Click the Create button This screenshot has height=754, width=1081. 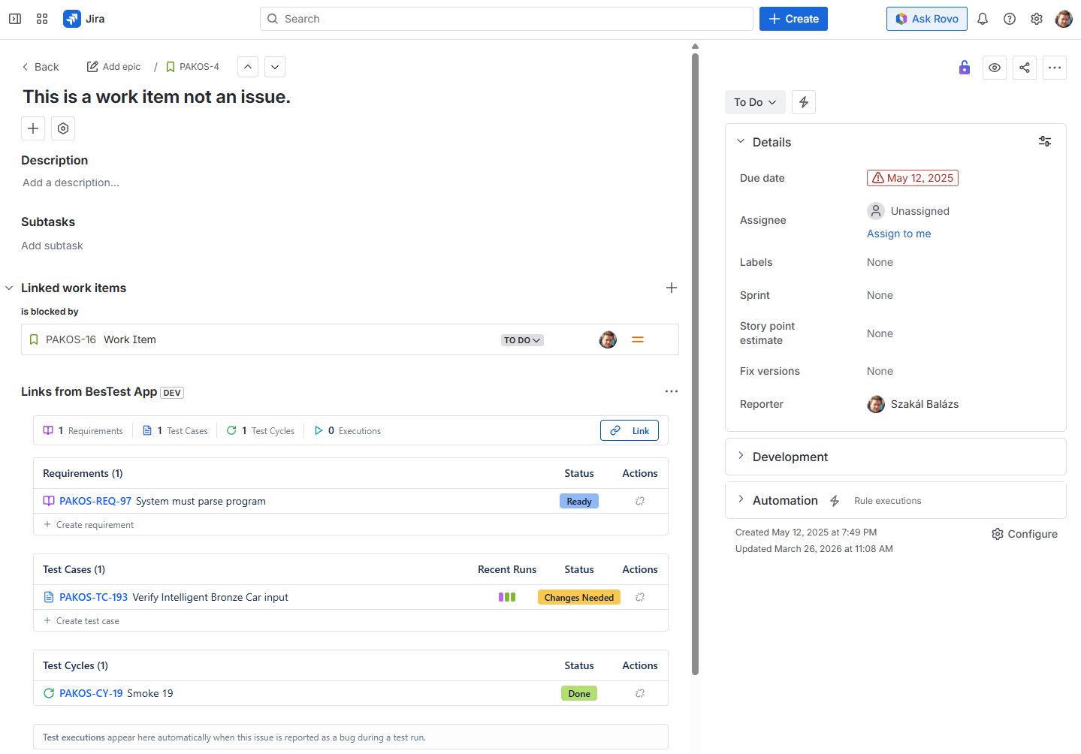[x=793, y=19]
